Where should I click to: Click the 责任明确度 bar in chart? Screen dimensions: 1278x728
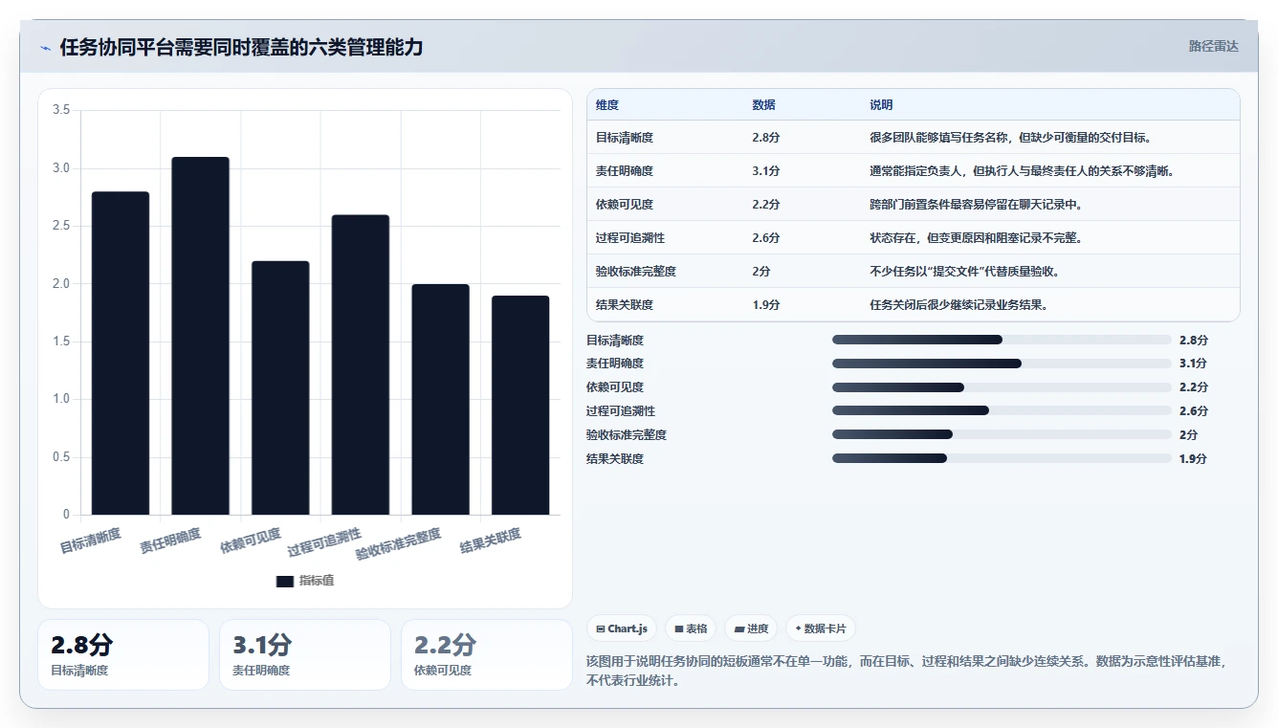point(201,336)
